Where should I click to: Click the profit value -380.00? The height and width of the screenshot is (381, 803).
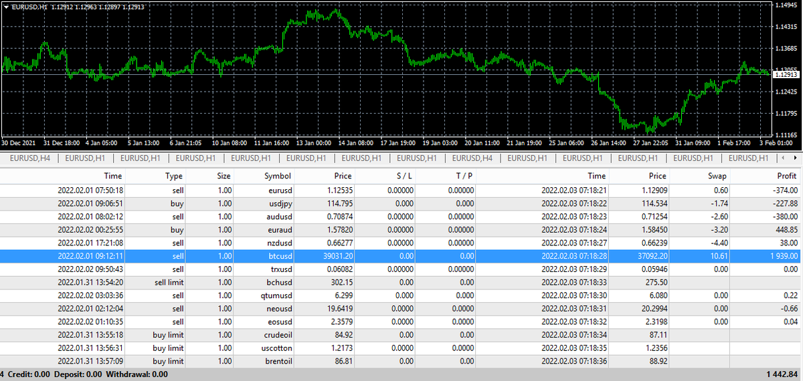click(x=784, y=217)
